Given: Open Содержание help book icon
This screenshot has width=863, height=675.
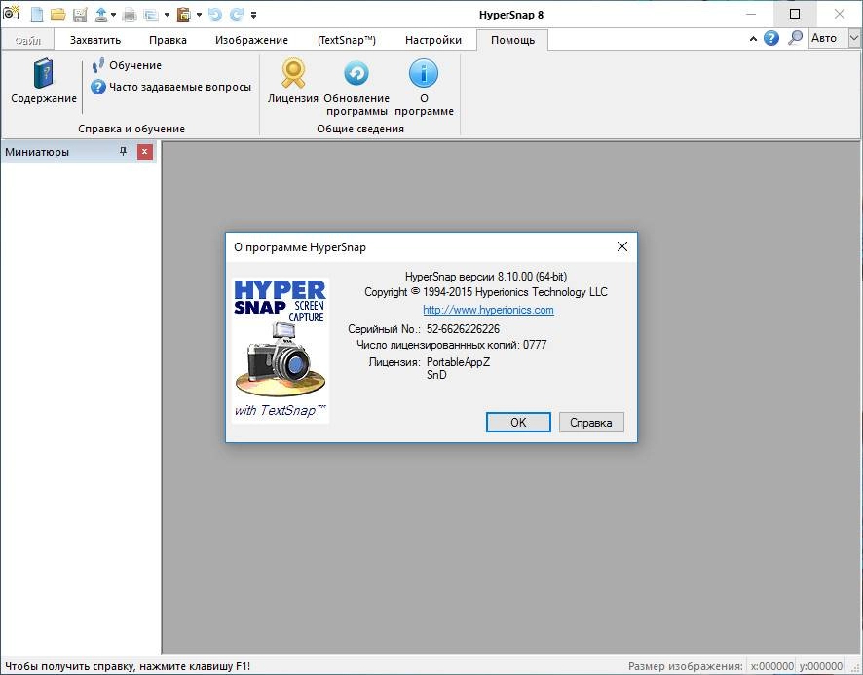Looking at the screenshot, I should point(44,81).
